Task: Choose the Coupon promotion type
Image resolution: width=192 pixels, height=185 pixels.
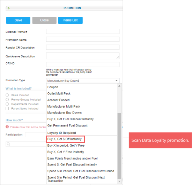Action: tap(53, 87)
